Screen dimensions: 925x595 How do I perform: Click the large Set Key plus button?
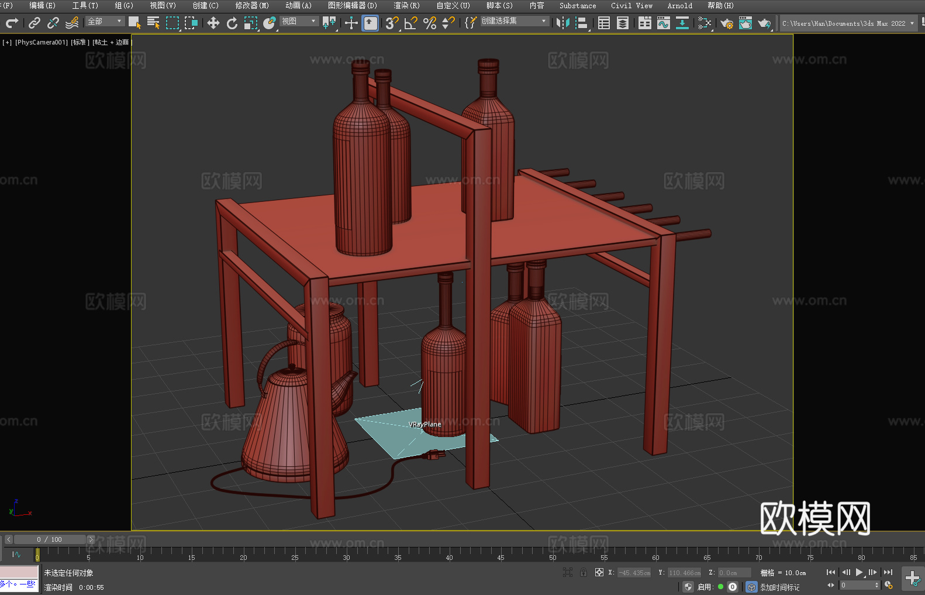tap(912, 579)
